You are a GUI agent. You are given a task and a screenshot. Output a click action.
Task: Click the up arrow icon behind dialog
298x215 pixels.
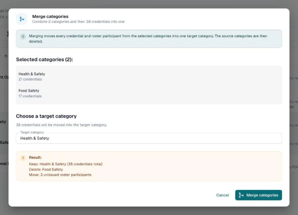pos(6,56)
